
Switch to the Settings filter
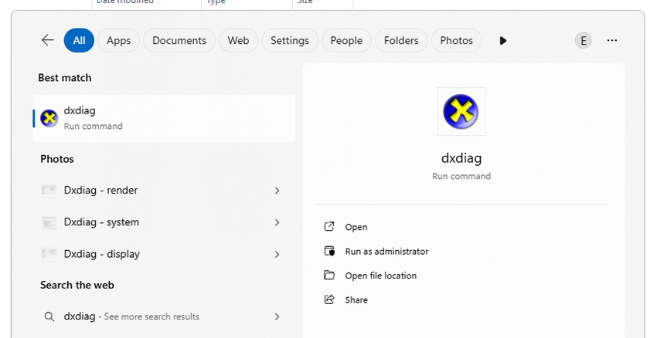click(x=290, y=41)
